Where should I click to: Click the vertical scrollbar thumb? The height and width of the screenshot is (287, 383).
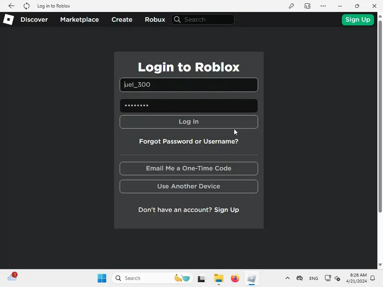coord(380,117)
